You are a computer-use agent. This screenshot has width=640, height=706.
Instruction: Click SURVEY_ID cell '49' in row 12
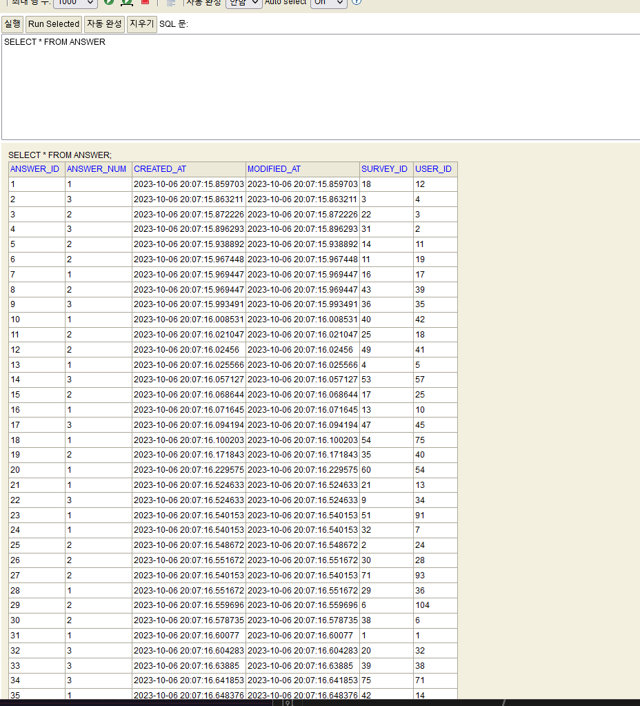(387, 350)
